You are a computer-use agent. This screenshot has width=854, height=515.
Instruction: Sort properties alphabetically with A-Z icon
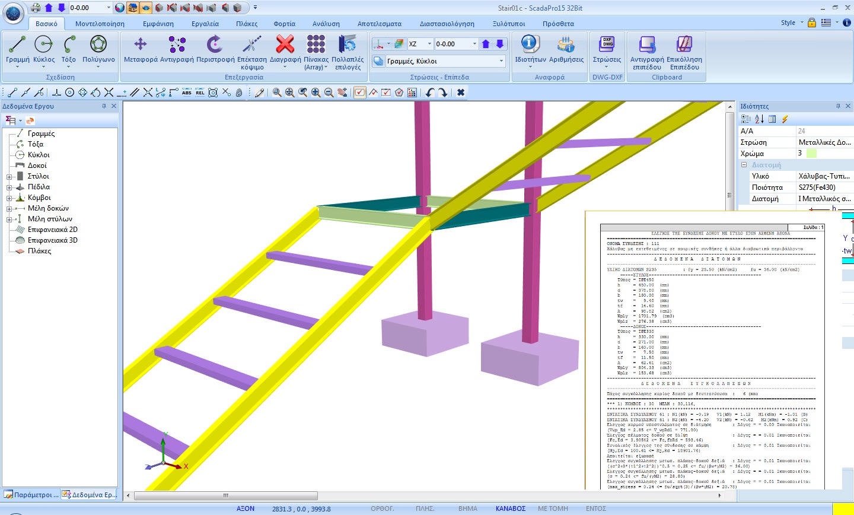(759, 119)
